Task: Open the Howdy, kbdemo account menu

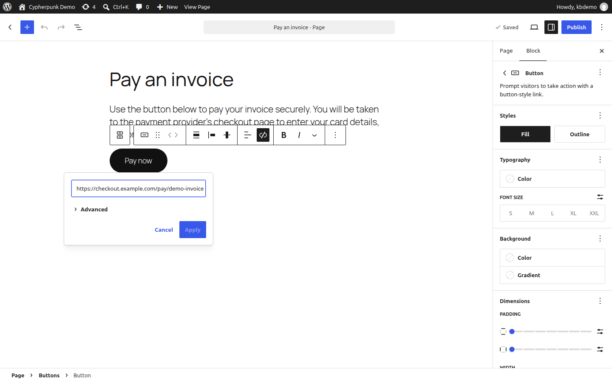Action: pyautogui.click(x=582, y=7)
